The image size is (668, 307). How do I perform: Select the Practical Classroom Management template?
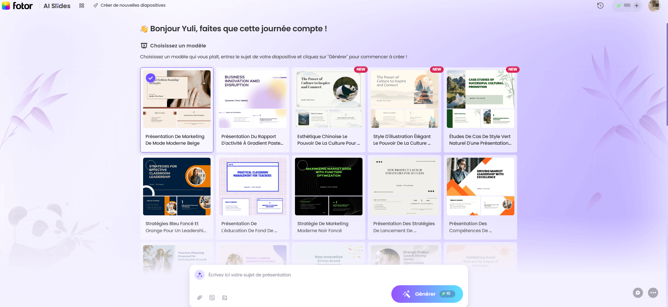(x=252, y=197)
